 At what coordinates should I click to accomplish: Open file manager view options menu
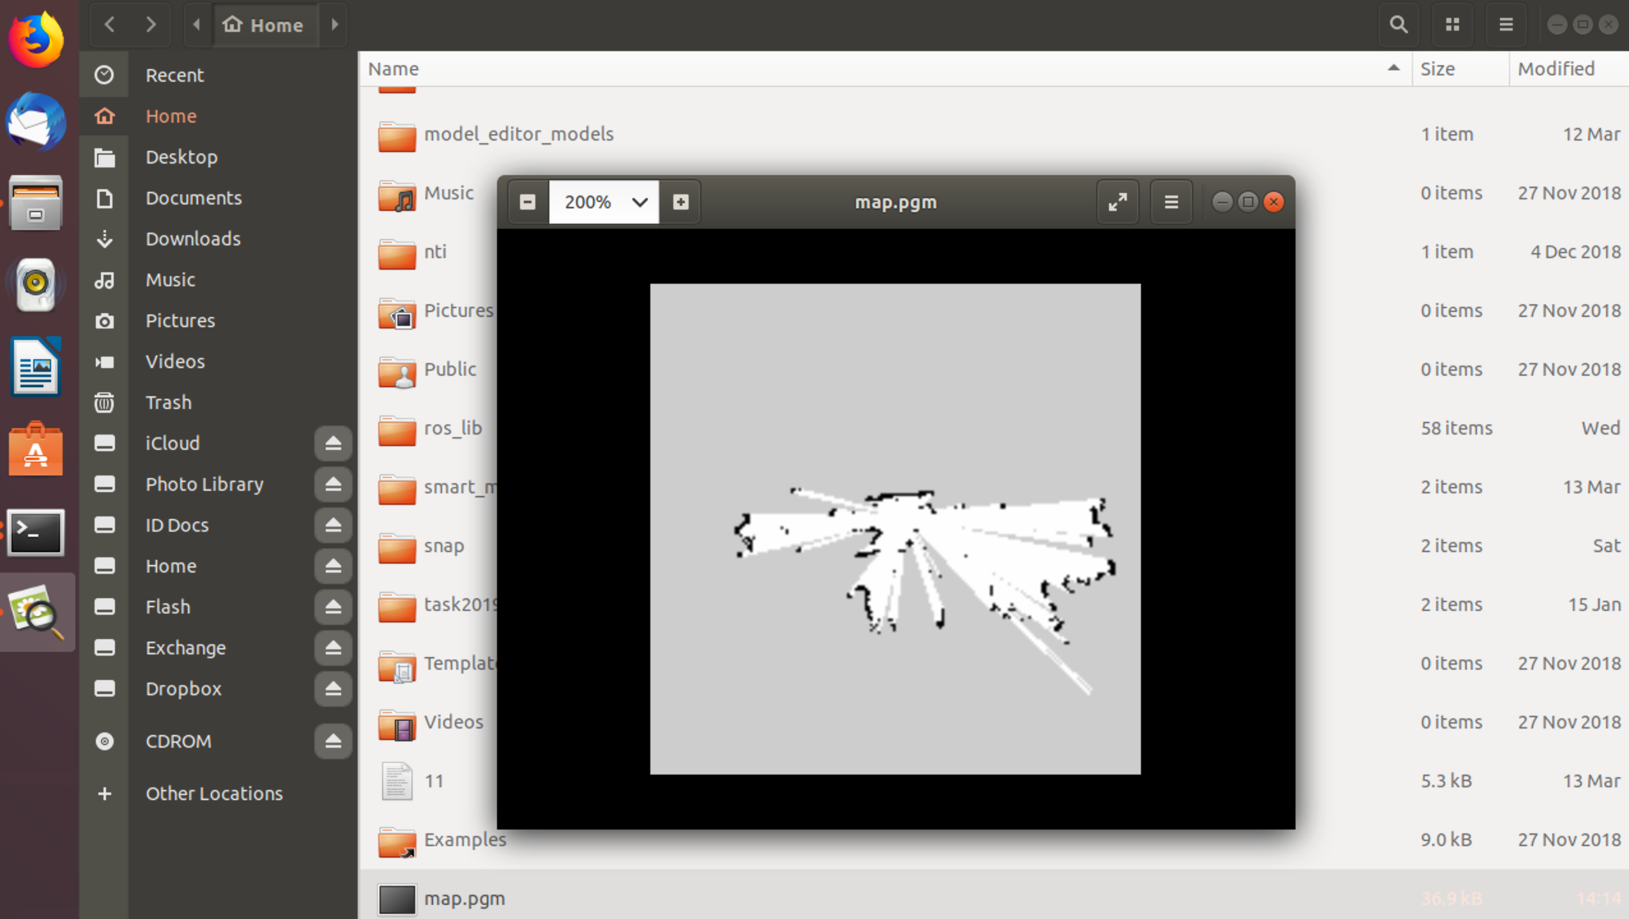coord(1506,25)
